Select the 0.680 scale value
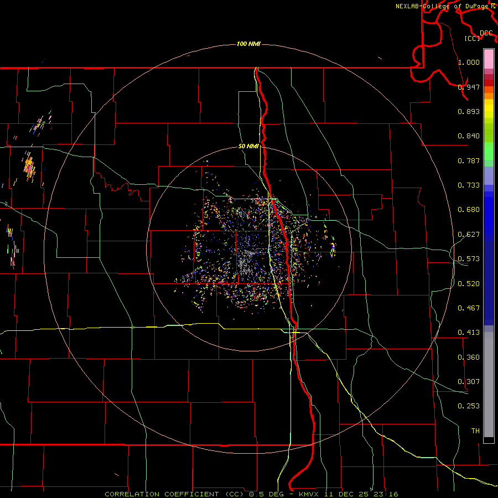 click(469, 210)
